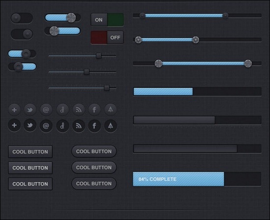Screen dimensions: 270x220
Task: Flip the OFF switch with red panel
Action: click(x=107, y=37)
